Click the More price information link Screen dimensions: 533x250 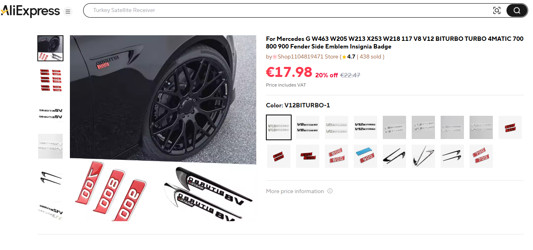[x=295, y=191]
